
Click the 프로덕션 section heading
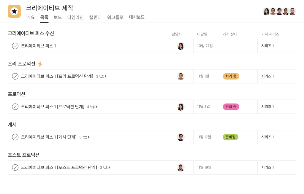(x=17, y=94)
